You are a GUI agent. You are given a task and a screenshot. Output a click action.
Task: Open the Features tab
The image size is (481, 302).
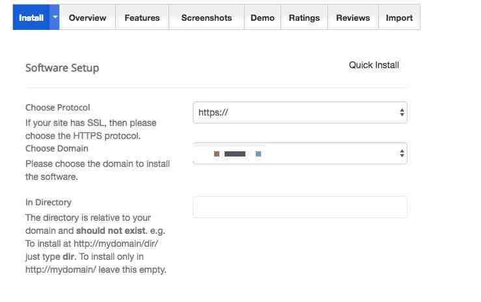point(142,18)
